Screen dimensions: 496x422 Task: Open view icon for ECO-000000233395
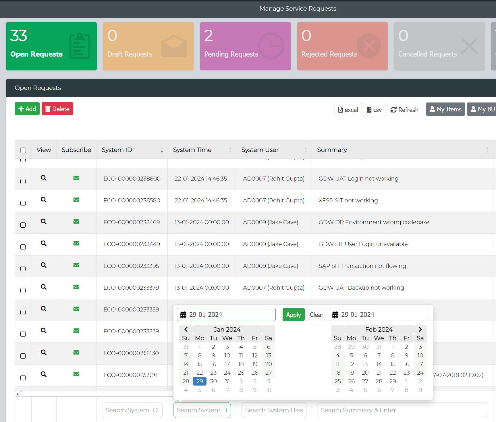pos(44,265)
